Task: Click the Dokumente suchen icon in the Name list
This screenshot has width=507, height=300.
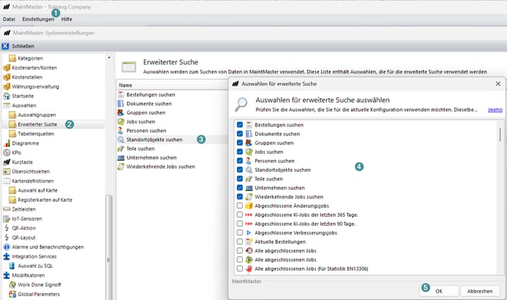Action: 121,104
